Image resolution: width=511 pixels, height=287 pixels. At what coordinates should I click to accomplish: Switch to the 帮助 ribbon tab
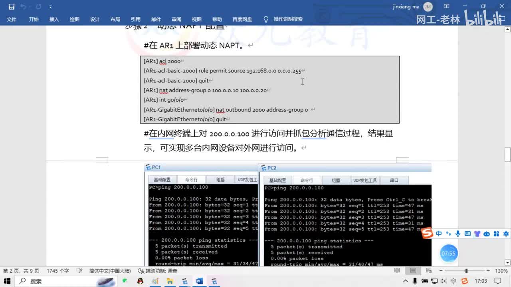217,19
